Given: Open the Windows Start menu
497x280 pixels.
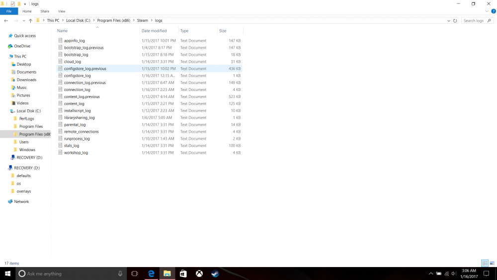Looking at the screenshot, I should 7,274.
